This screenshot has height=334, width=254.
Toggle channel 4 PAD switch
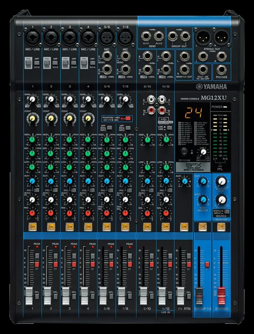[x=84, y=63]
